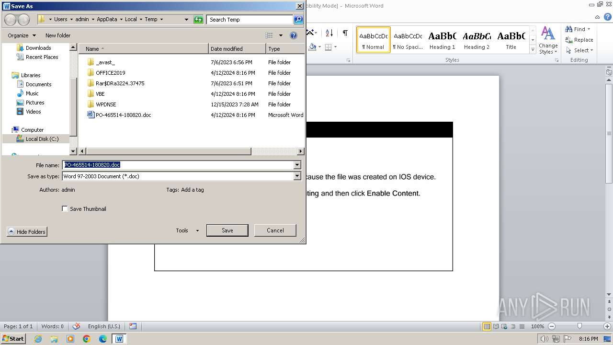Open the Paragraph dialog launcher
The width and height of the screenshot is (613, 345).
coord(348,60)
